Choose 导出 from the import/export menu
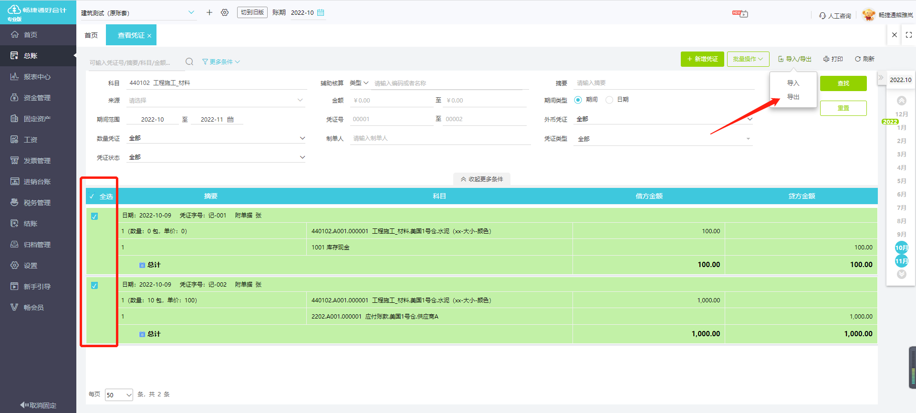Screen dimensions: 916x413 [x=793, y=97]
